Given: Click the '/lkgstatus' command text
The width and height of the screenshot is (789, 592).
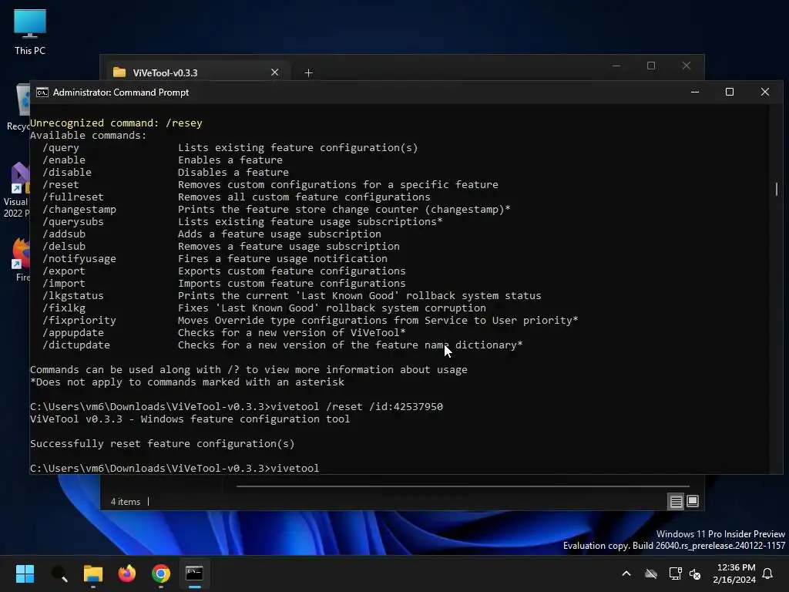Looking at the screenshot, I should pos(73,296).
